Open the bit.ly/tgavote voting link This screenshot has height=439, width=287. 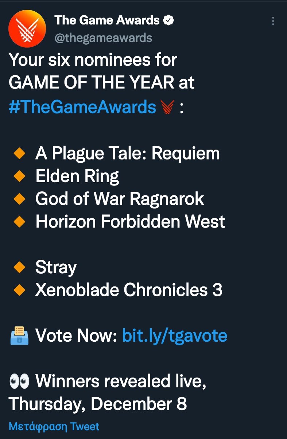[175, 335]
